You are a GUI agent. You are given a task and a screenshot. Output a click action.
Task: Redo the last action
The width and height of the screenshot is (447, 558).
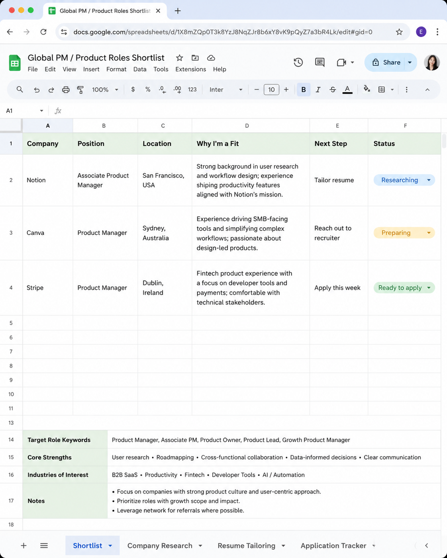point(51,90)
